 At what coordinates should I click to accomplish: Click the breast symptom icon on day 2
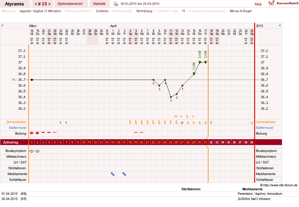[x=37, y=151]
